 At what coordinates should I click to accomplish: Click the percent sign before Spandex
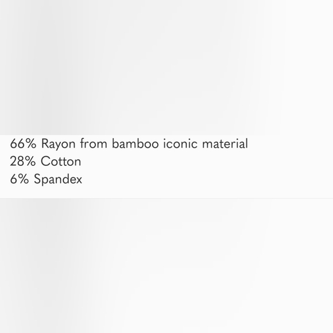[23, 179]
